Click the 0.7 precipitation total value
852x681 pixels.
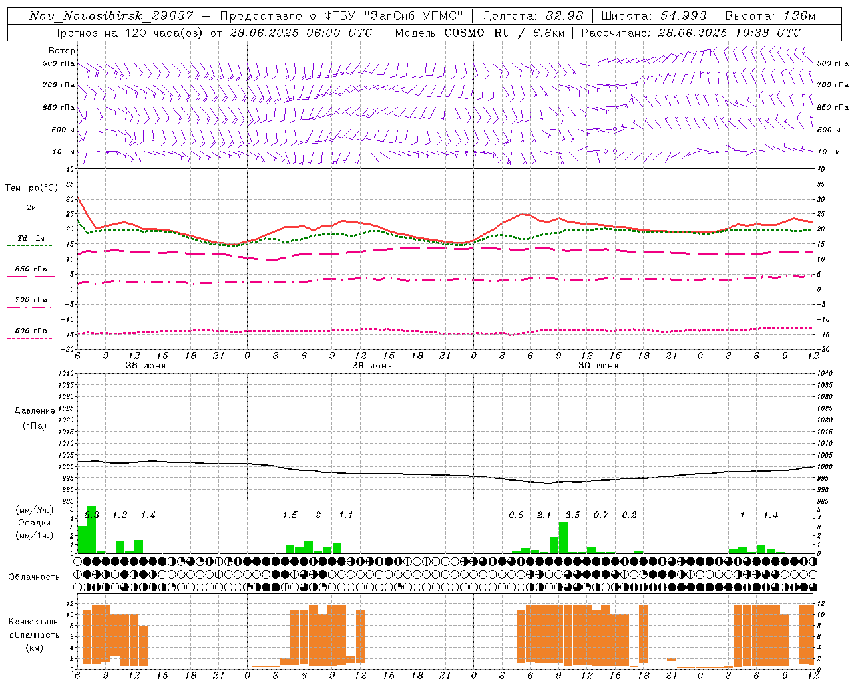(x=601, y=515)
